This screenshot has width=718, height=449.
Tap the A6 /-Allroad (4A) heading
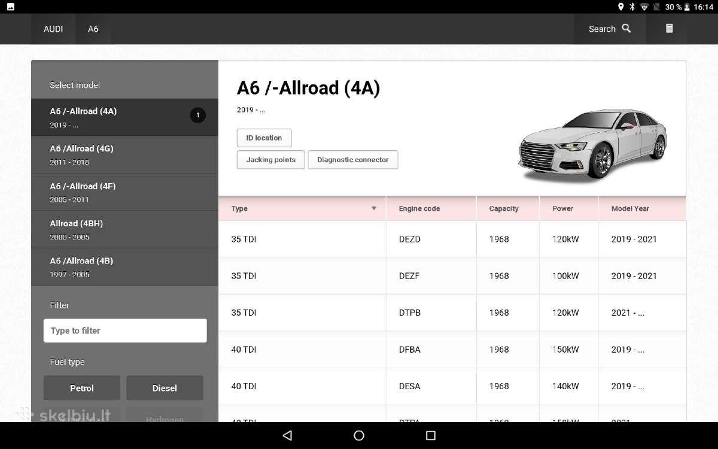tap(309, 88)
